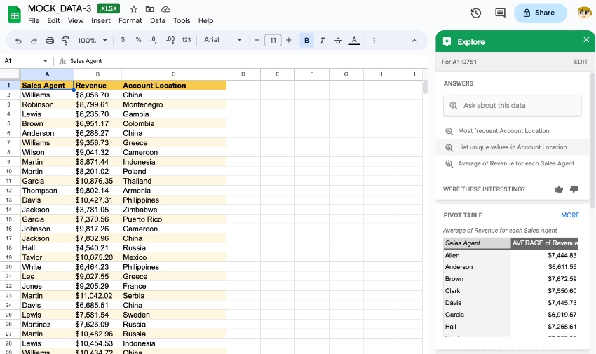Open version history clock icon
596x354 pixels.
tap(476, 13)
